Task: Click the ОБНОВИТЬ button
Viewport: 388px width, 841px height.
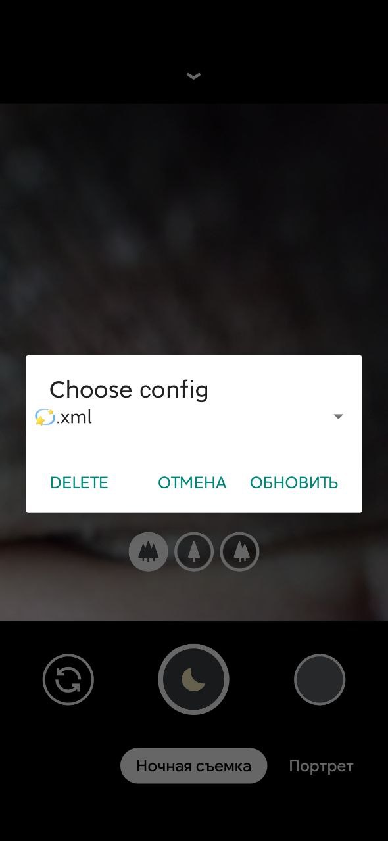Action: (294, 483)
